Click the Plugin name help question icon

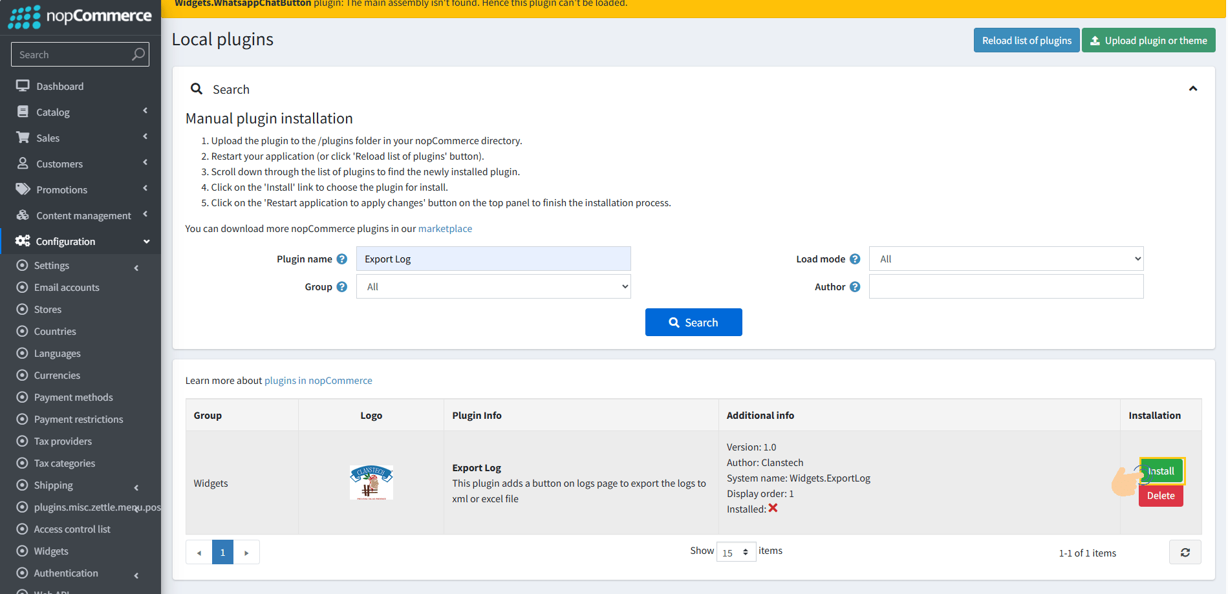coord(342,259)
